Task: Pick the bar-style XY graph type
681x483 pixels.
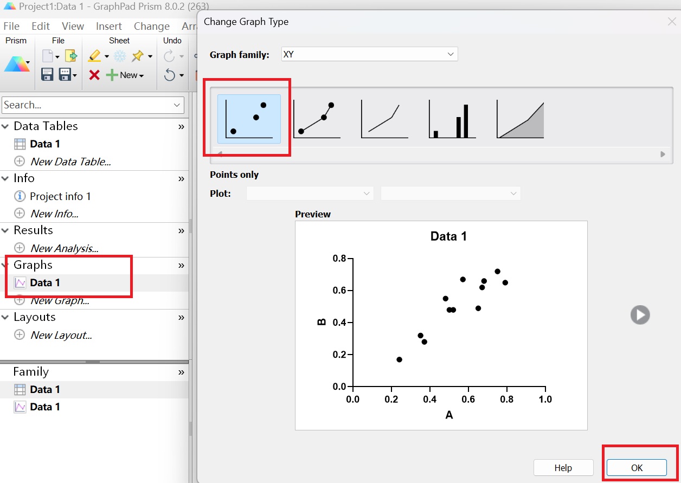Action: [x=452, y=119]
